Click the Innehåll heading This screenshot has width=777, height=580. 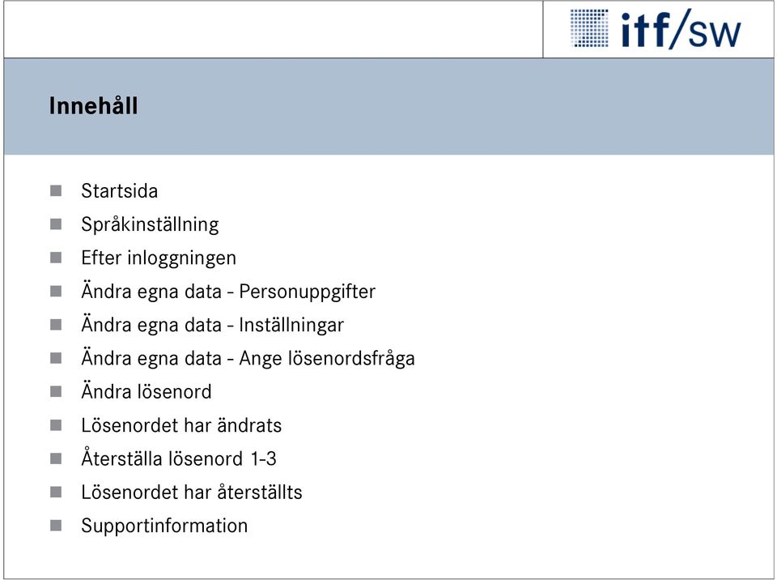93,105
